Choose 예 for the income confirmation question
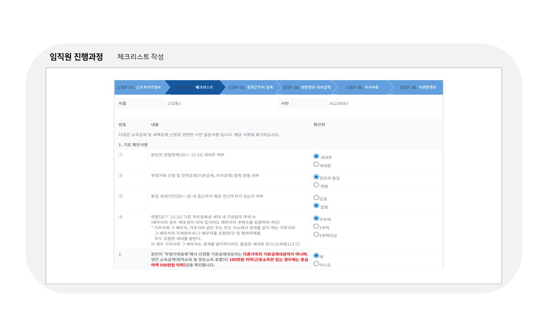This screenshot has height=310, width=552. (316, 255)
